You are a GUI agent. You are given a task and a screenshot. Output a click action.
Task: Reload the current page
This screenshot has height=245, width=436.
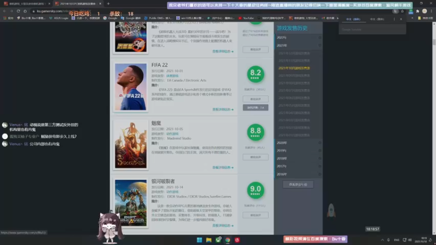tap(19, 11)
